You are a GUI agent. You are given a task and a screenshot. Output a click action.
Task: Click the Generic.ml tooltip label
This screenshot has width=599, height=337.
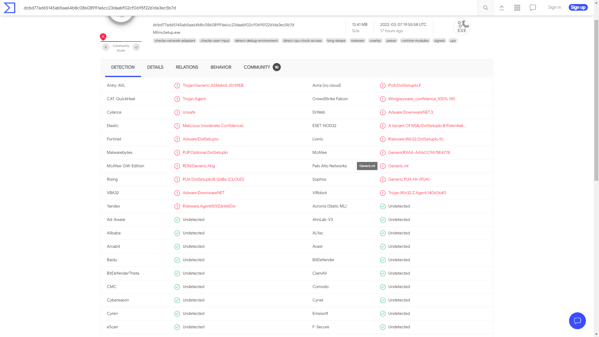tap(367, 166)
